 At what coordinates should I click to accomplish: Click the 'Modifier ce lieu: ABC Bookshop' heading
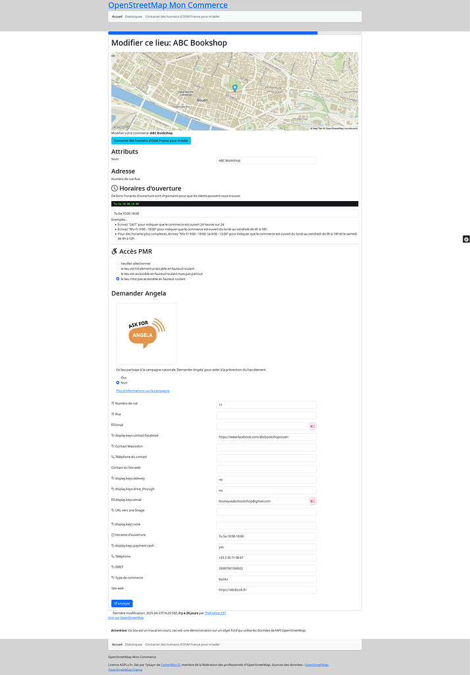pyautogui.click(x=169, y=43)
